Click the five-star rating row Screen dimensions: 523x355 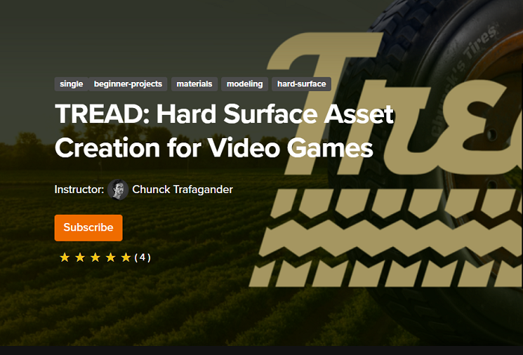point(95,257)
